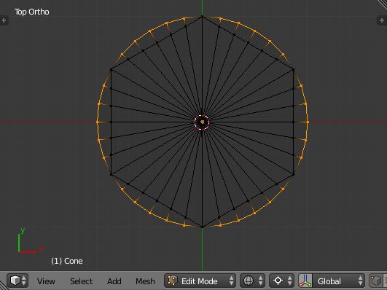
Task: Click the '(1) Cone' object name label
Action: 67,261
